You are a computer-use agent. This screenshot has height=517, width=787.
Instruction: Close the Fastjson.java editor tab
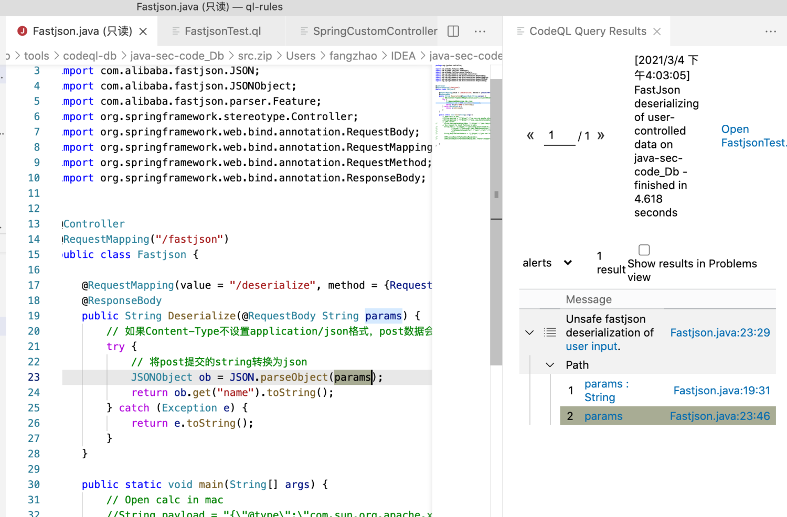point(143,31)
